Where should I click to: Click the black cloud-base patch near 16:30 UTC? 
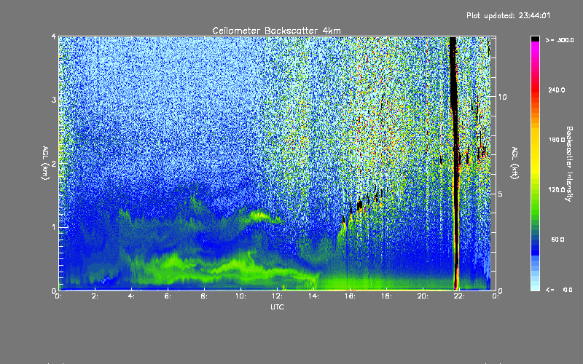pos(359,205)
